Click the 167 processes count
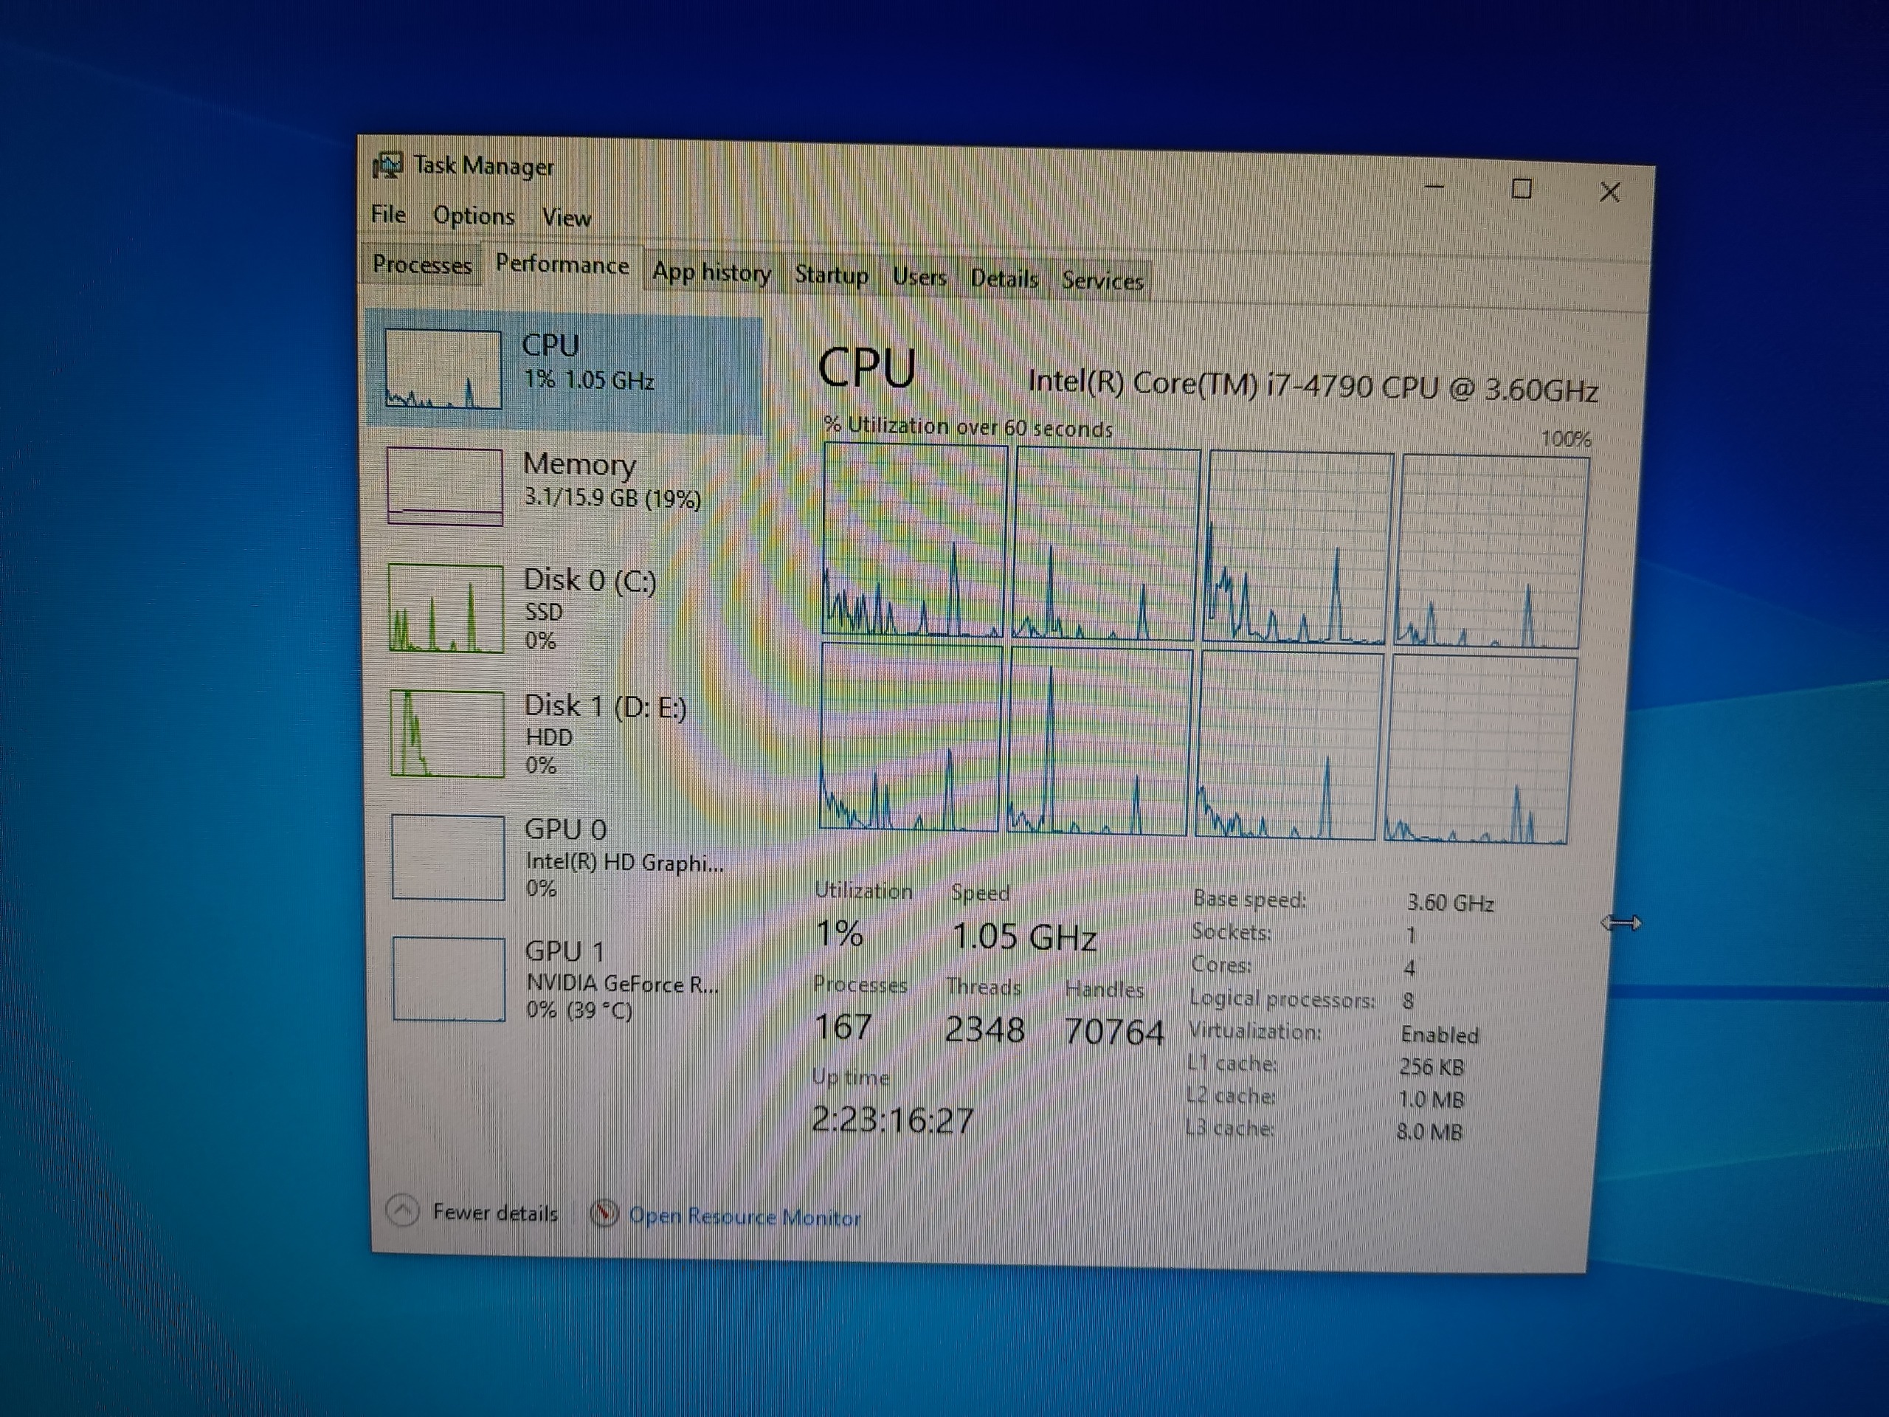This screenshot has height=1417, width=1889. (x=843, y=1027)
